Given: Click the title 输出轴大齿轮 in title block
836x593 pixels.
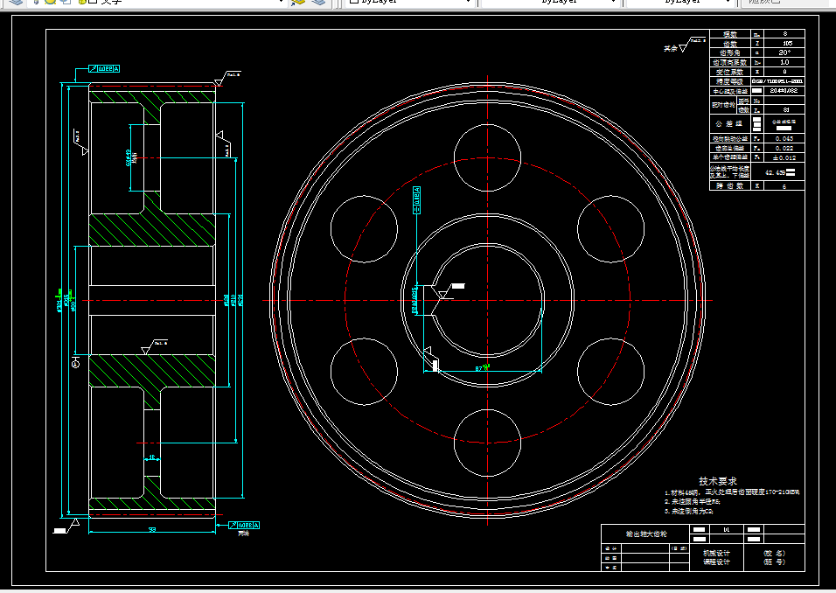Looking at the screenshot, I should [646, 534].
